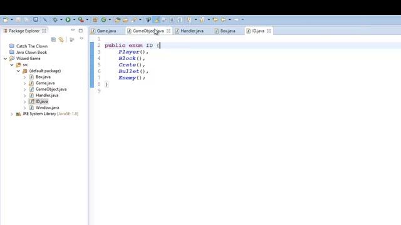Click the New Java Class icon
The width and height of the screenshot is (401, 225).
coord(103,19)
